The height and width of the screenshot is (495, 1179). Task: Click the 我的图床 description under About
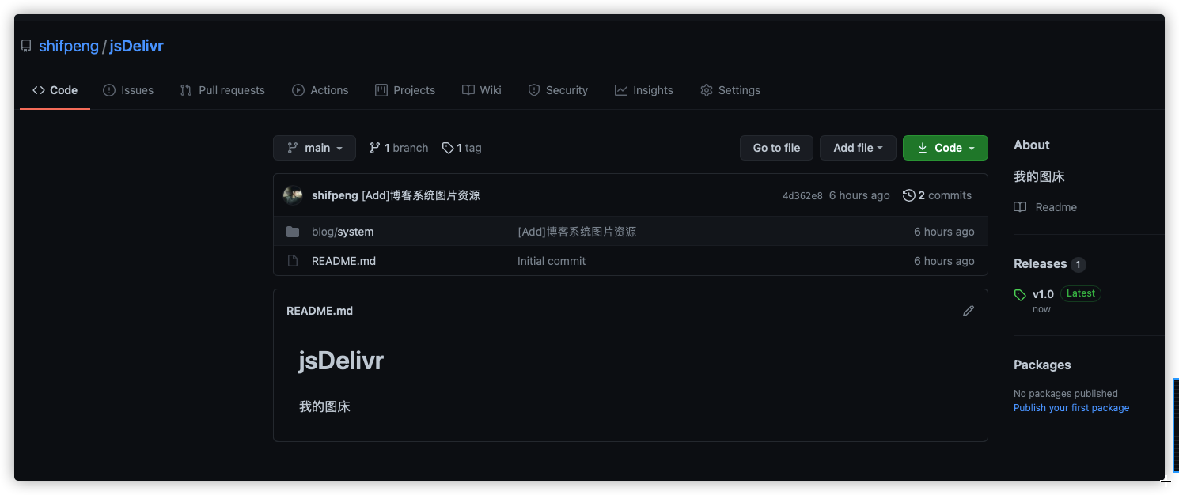click(x=1039, y=176)
